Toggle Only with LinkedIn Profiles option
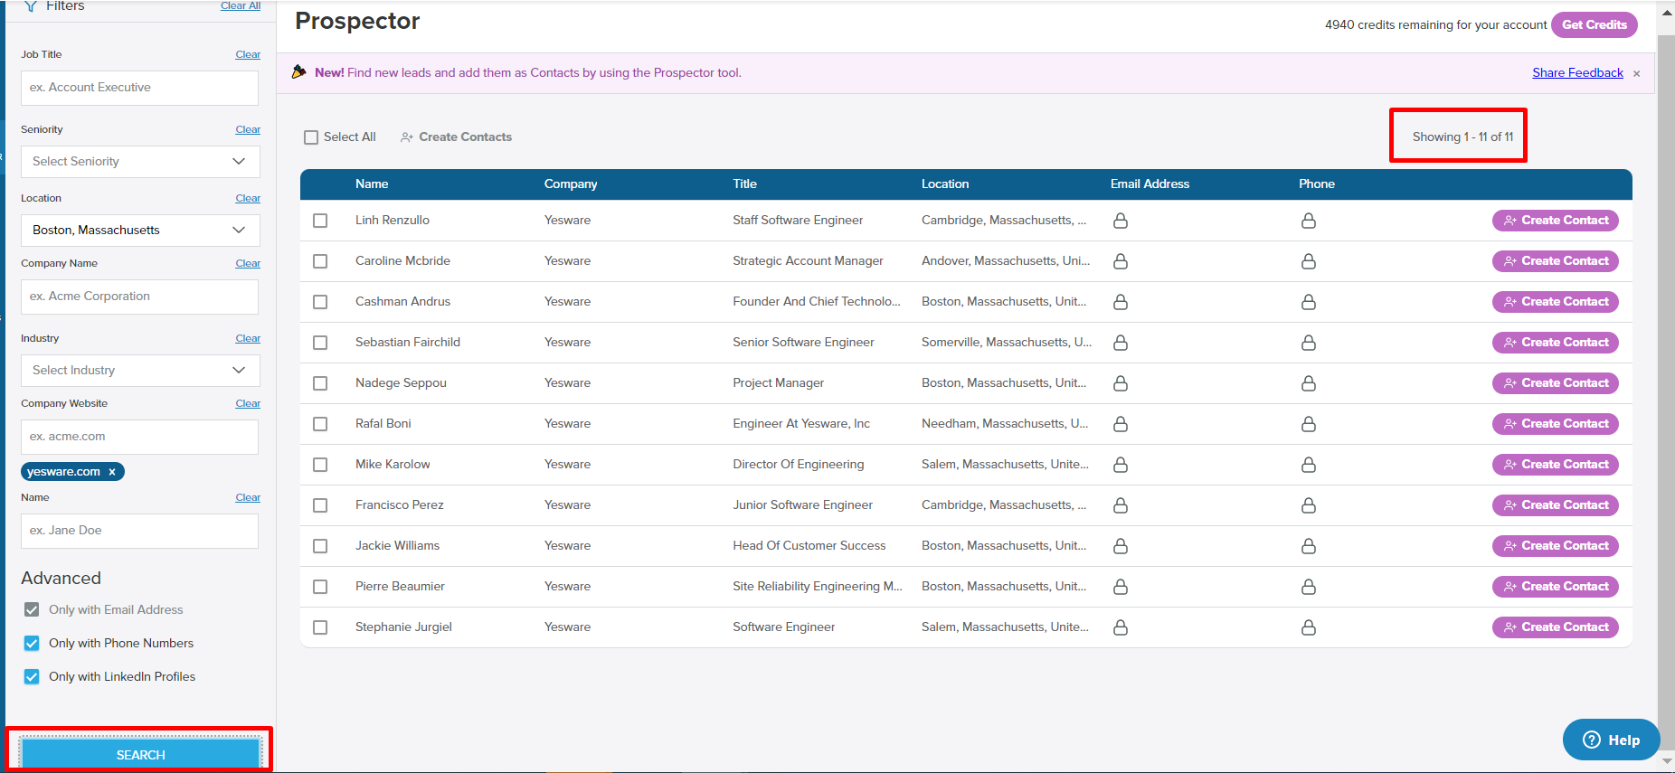Viewport: 1675px width, 773px height. [32, 676]
